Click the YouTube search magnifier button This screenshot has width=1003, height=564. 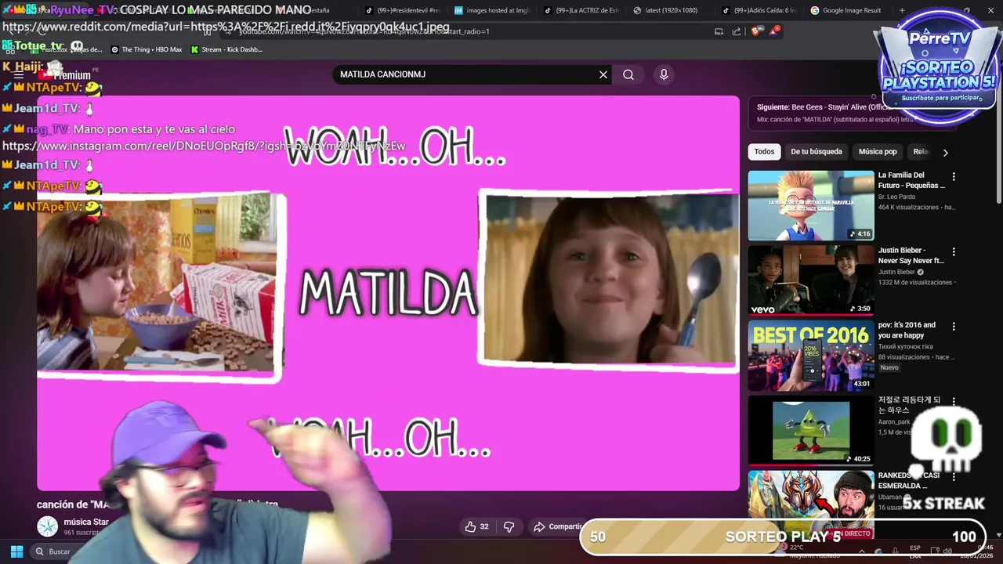(628, 74)
